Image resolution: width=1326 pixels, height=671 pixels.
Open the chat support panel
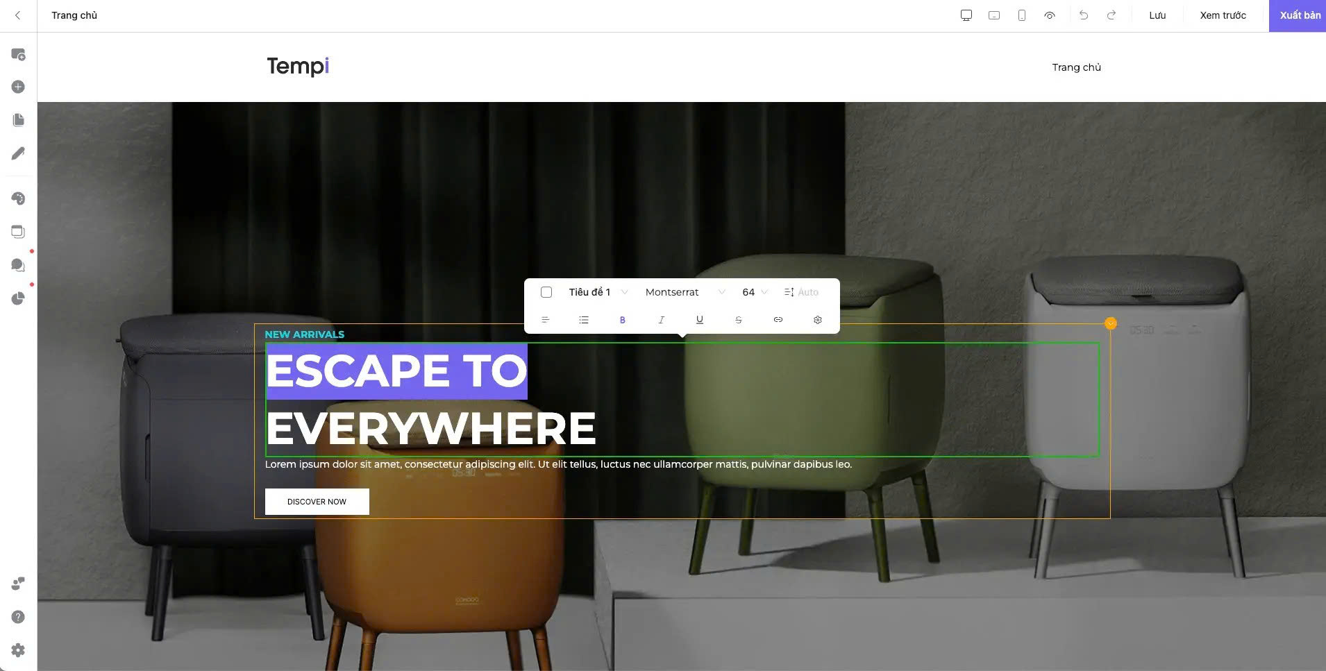[x=18, y=264]
